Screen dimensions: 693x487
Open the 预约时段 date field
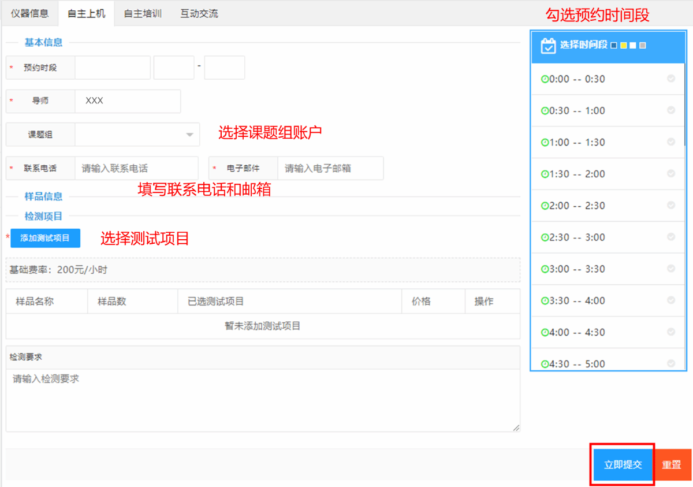113,68
